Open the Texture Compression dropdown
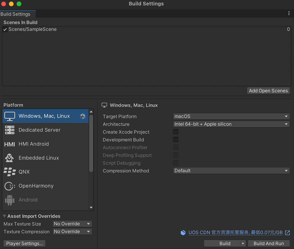The width and height of the screenshot is (294, 249). (x=72, y=231)
